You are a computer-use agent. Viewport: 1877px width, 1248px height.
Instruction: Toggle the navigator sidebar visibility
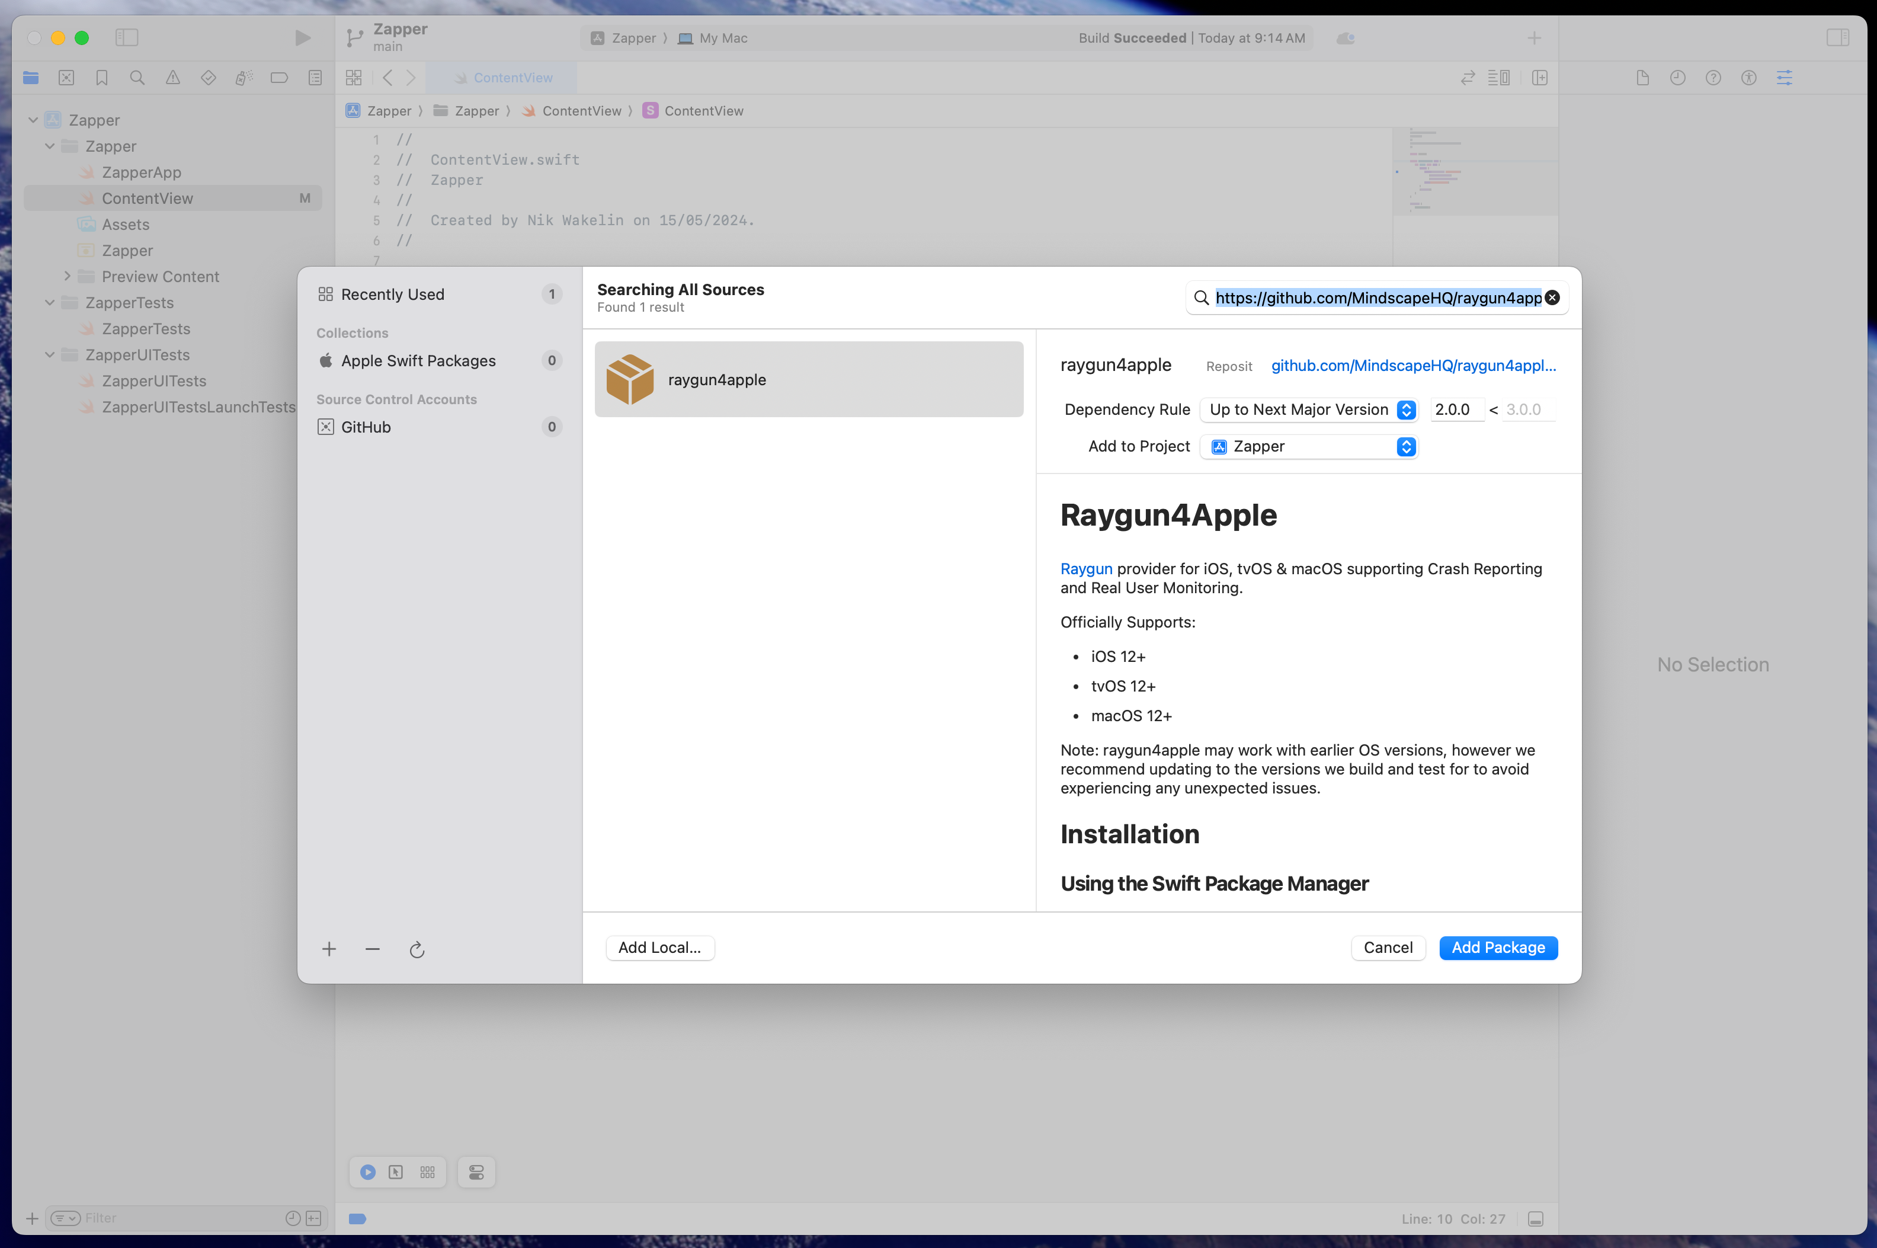[127, 37]
